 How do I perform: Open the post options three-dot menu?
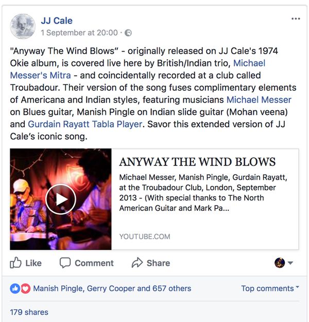[x=296, y=19]
